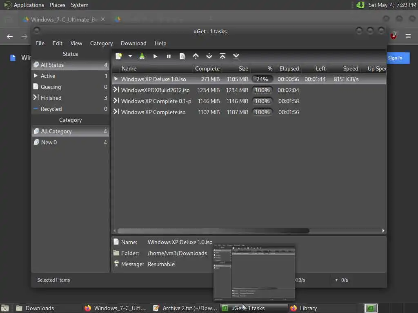Open the File menu in uGet
Viewport: 418px width, 313px height.
(x=40, y=43)
